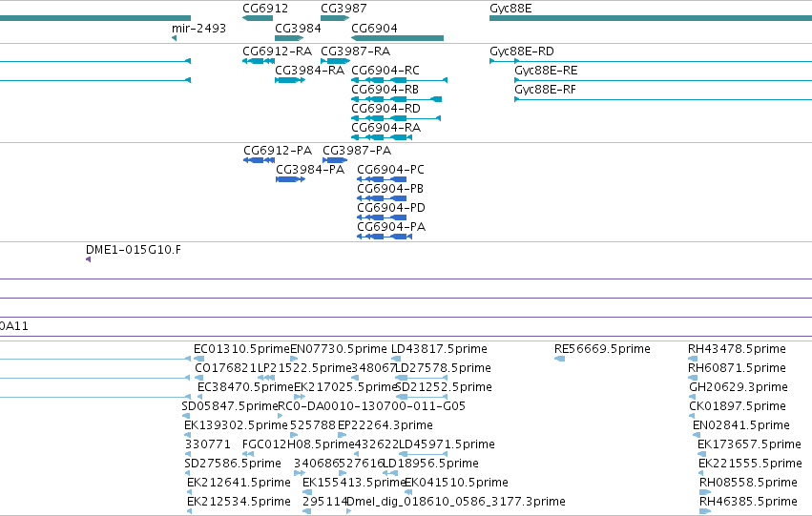Screen dimensions: 812x516
Task: Select the CG3987-RA transcript label
Action: (355, 52)
